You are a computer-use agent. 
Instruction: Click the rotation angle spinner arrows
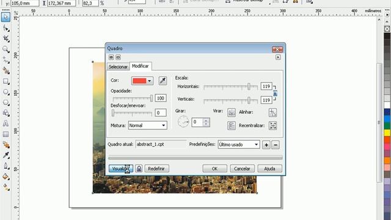click(206, 122)
